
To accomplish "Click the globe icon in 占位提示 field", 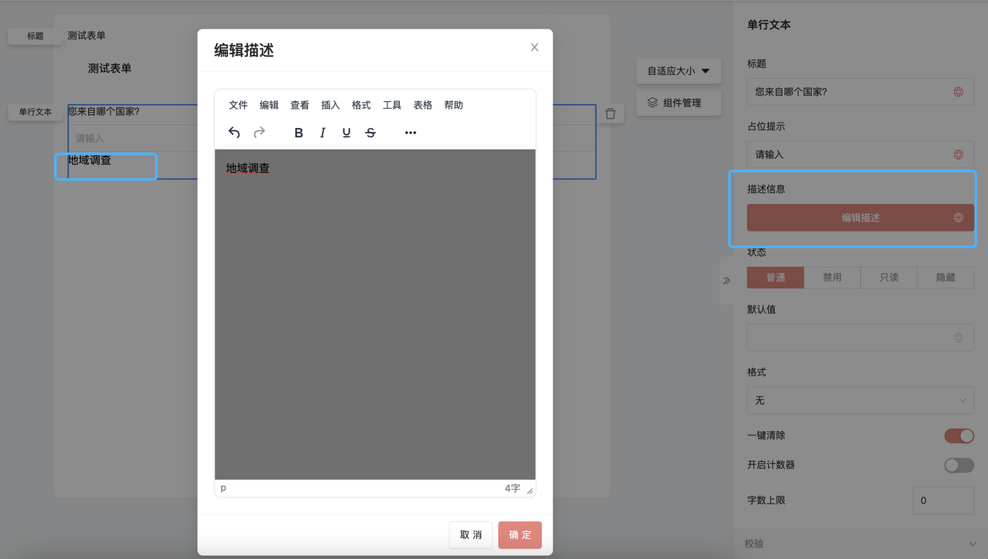I will tap(959, 154).
